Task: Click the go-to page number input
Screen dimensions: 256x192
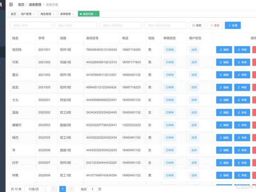Action: pos(92,189)
